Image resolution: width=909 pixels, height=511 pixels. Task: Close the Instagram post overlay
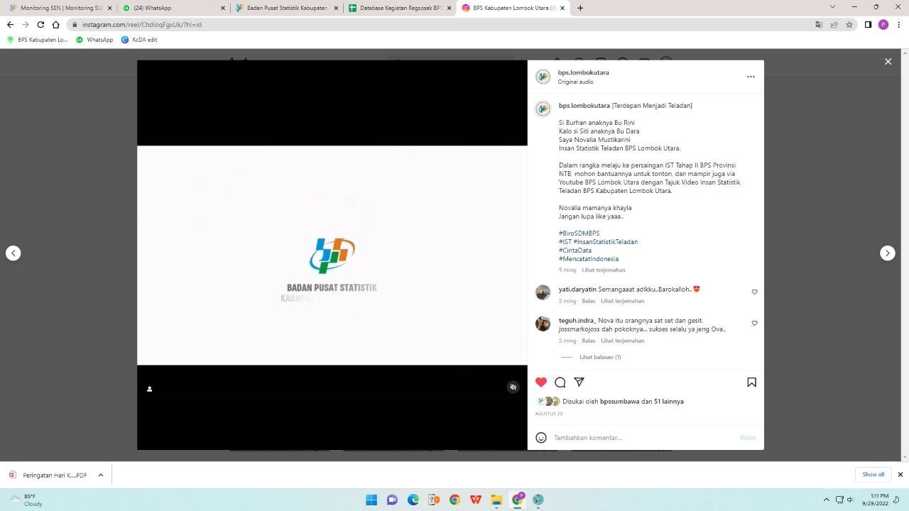pyautogui.click(x=888, y=62)
